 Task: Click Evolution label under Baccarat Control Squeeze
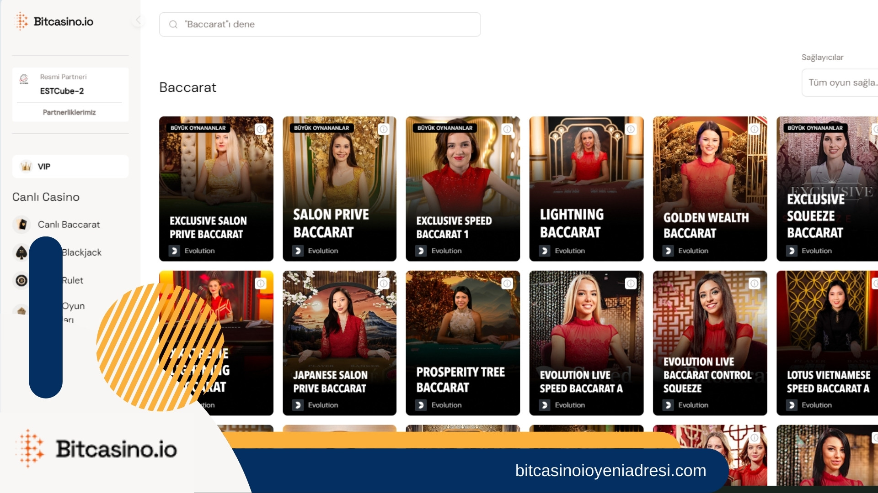pyautogui.click(x=693, y=405)
